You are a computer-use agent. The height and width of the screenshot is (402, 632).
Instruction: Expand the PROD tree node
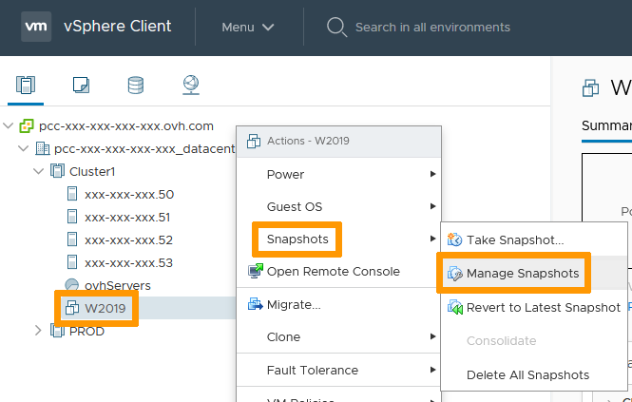[x=39, y=332]
